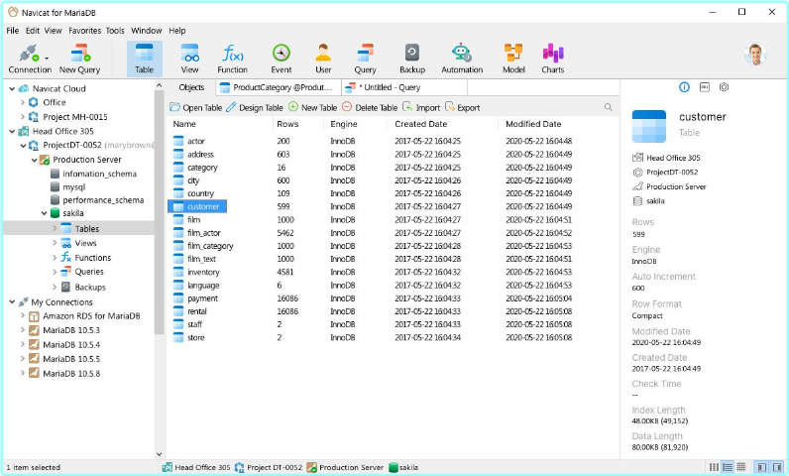Toggle the right information pane button
This screenshot has height=476, width=789.
click(x=778, y=467)
